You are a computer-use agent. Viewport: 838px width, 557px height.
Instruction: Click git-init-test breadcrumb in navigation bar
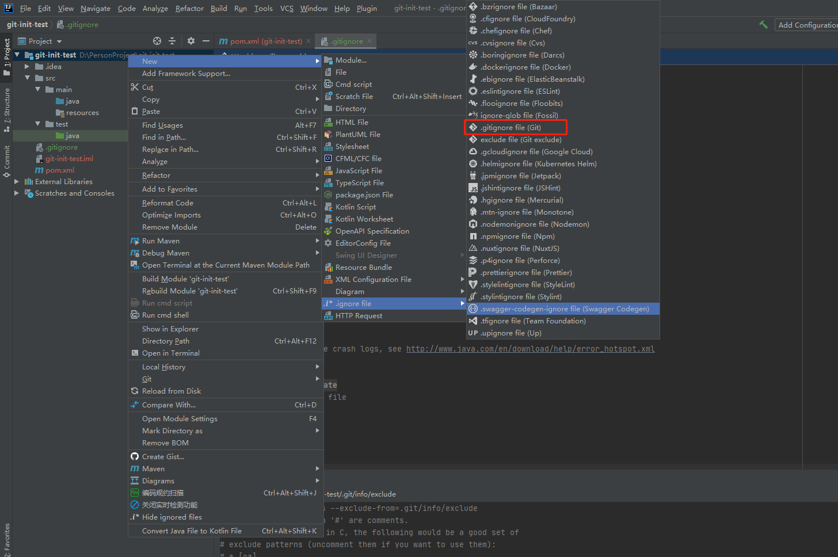28,25
